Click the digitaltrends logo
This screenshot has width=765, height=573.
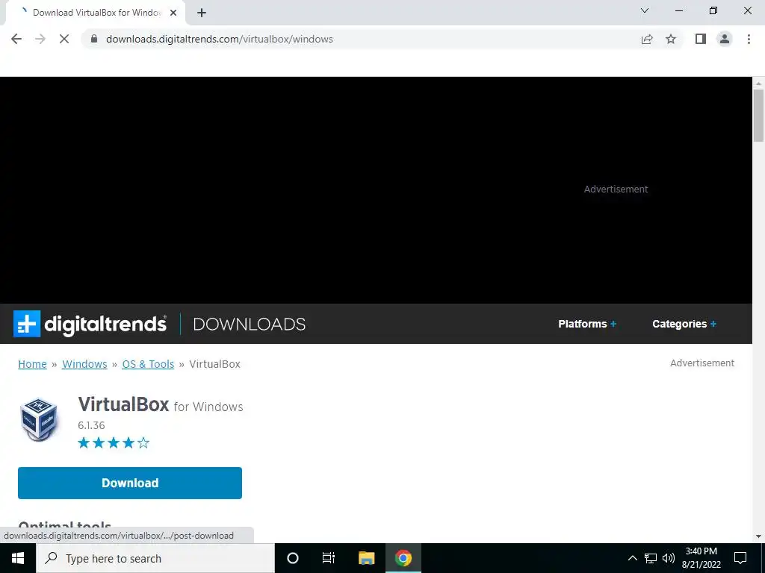click(90, 324)
